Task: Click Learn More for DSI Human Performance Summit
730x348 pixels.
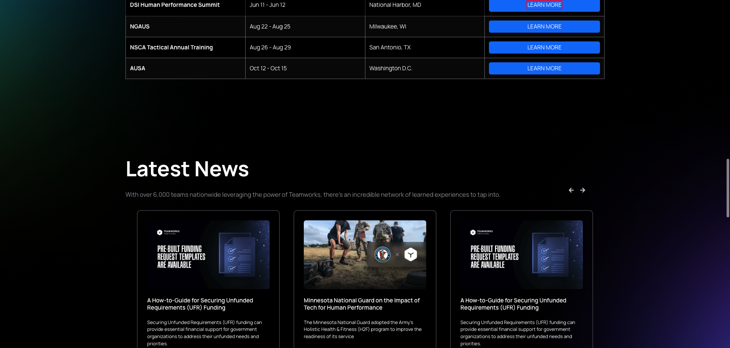Action: [544, 5]
